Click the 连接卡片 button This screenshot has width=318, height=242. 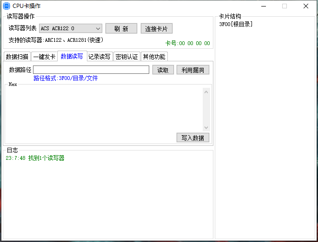click(x=157, y=28)
